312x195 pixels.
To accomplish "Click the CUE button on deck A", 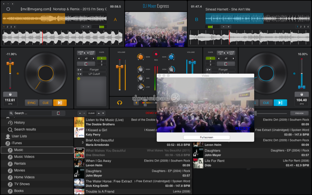I will pyautogui.click(x=46, y=103).
